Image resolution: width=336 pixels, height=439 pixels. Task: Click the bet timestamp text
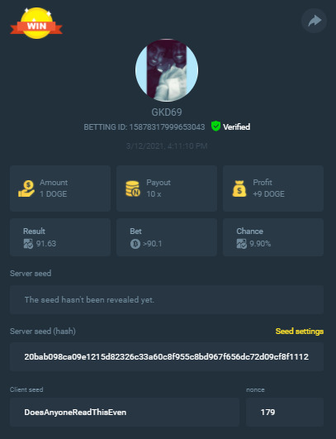tap(167, 146)
